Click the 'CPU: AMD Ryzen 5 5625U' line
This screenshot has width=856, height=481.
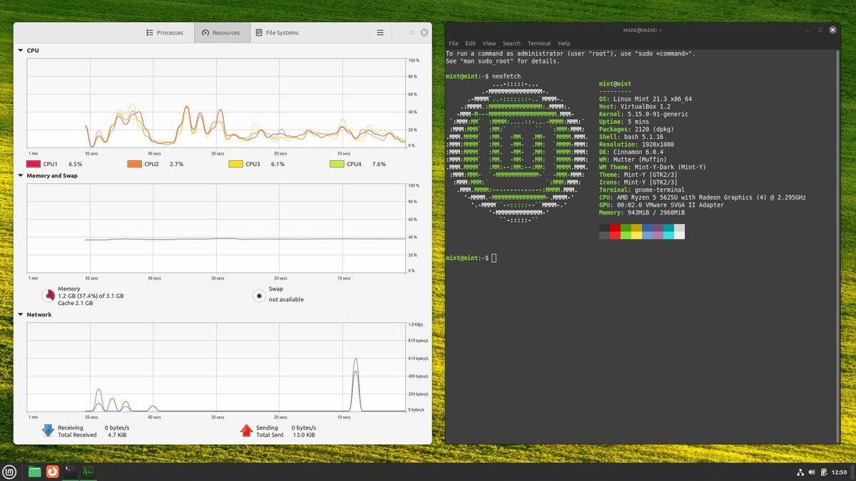point(703,197)
